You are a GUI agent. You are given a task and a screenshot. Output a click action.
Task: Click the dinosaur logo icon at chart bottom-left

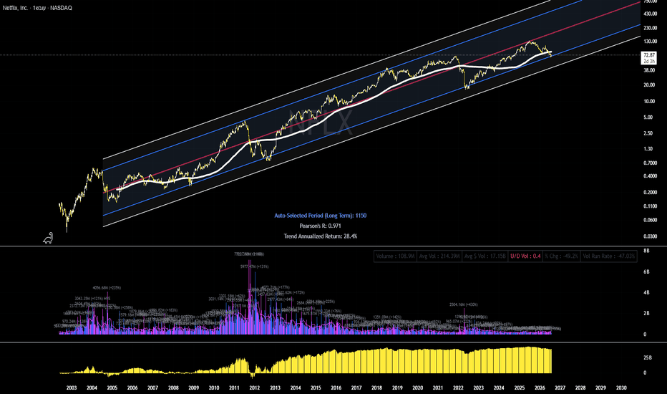48,238
